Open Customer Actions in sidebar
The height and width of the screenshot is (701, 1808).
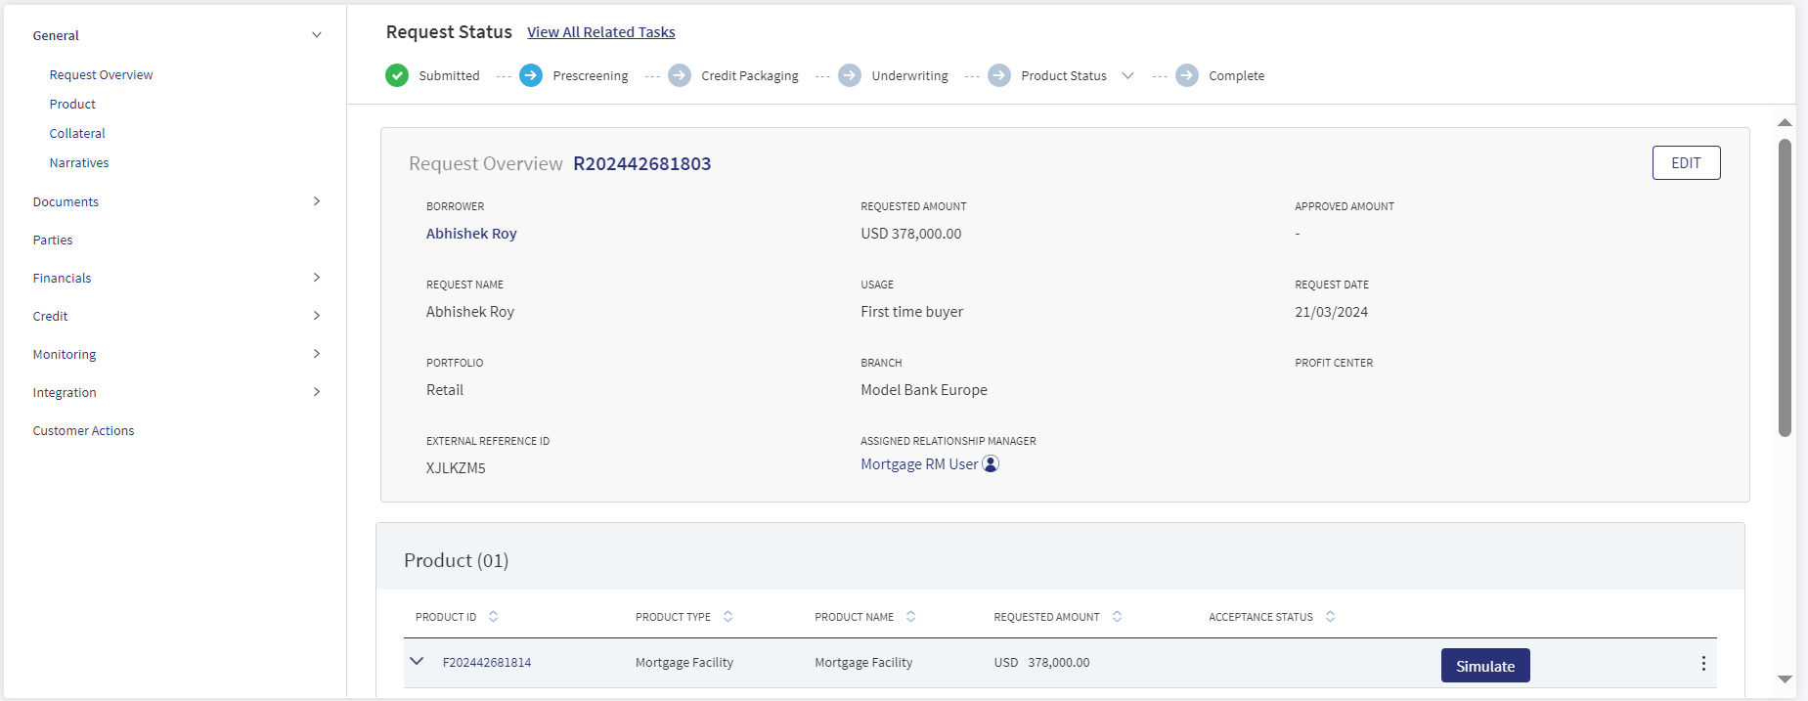[83, 430]
